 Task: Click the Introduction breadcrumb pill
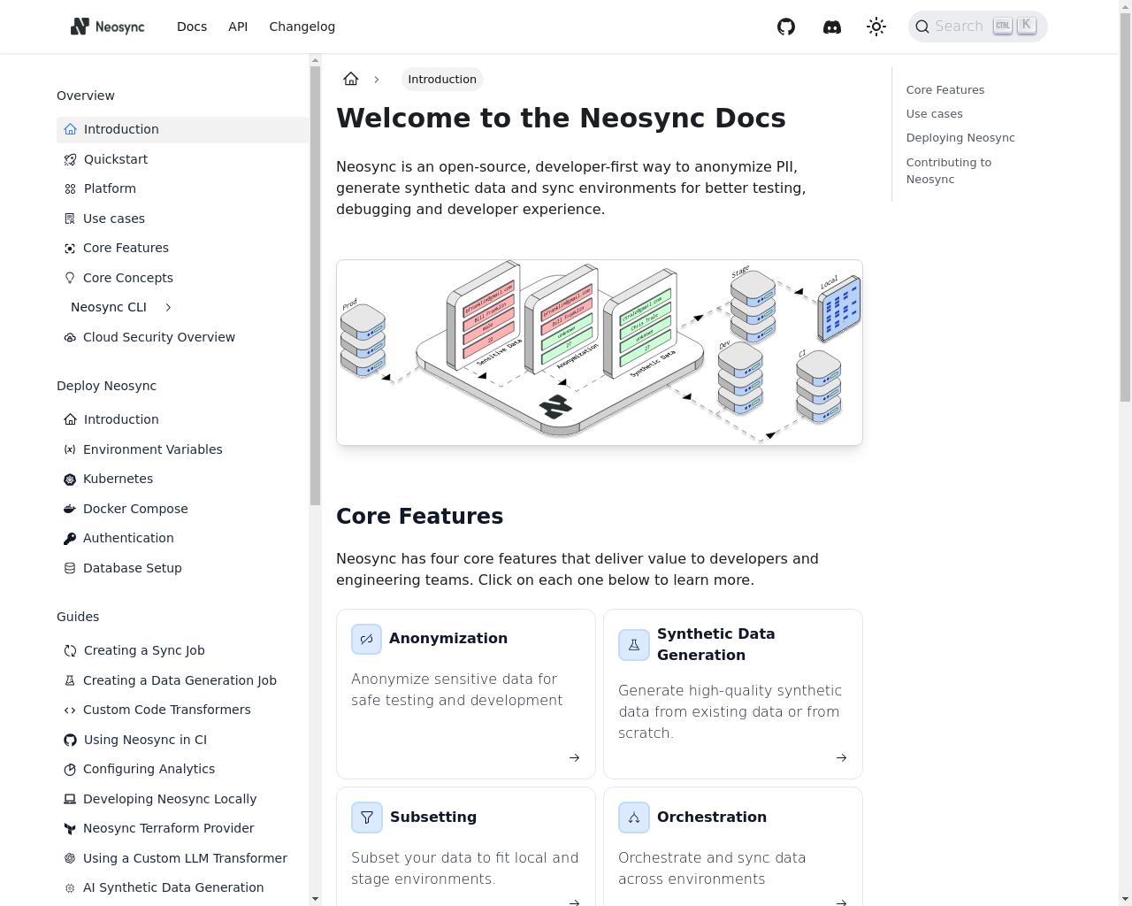(442, 79)
